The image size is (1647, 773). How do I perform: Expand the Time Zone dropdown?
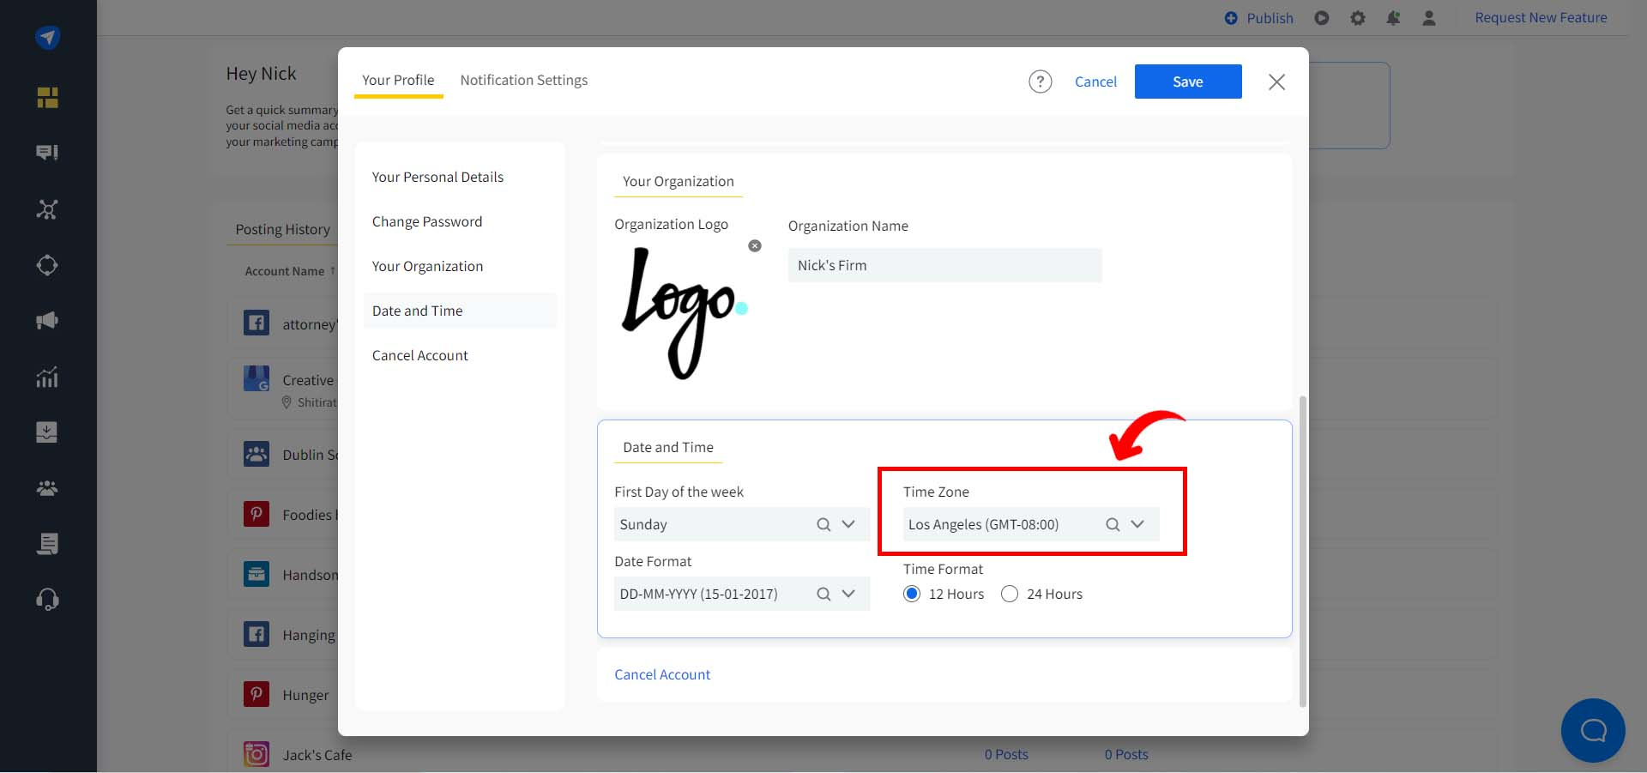(x=1137, y=524)
